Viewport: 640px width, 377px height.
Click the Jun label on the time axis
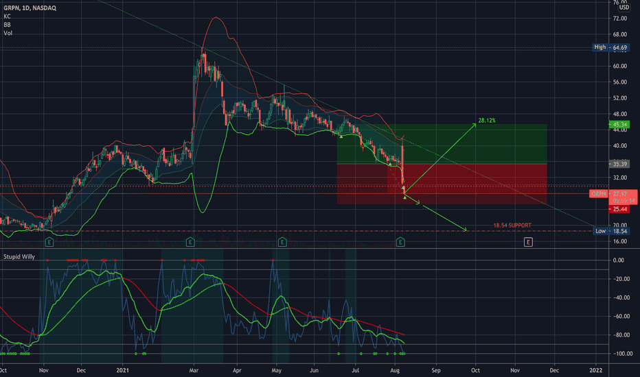pyautogui.click(x=315, y=370)
